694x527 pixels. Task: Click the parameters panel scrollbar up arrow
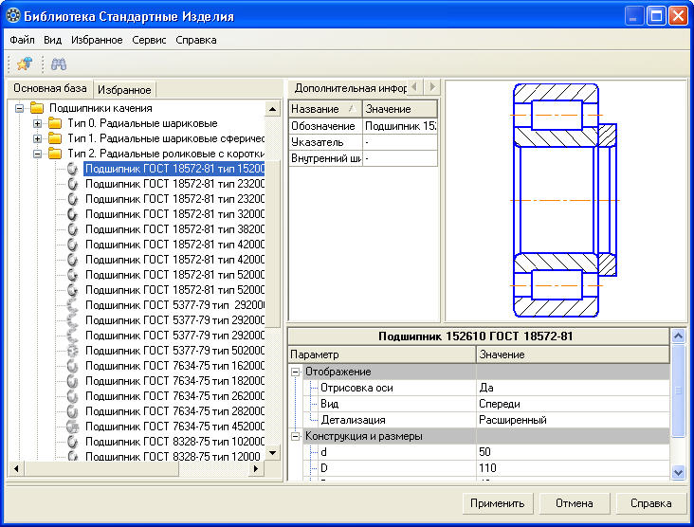pos(678,336)
